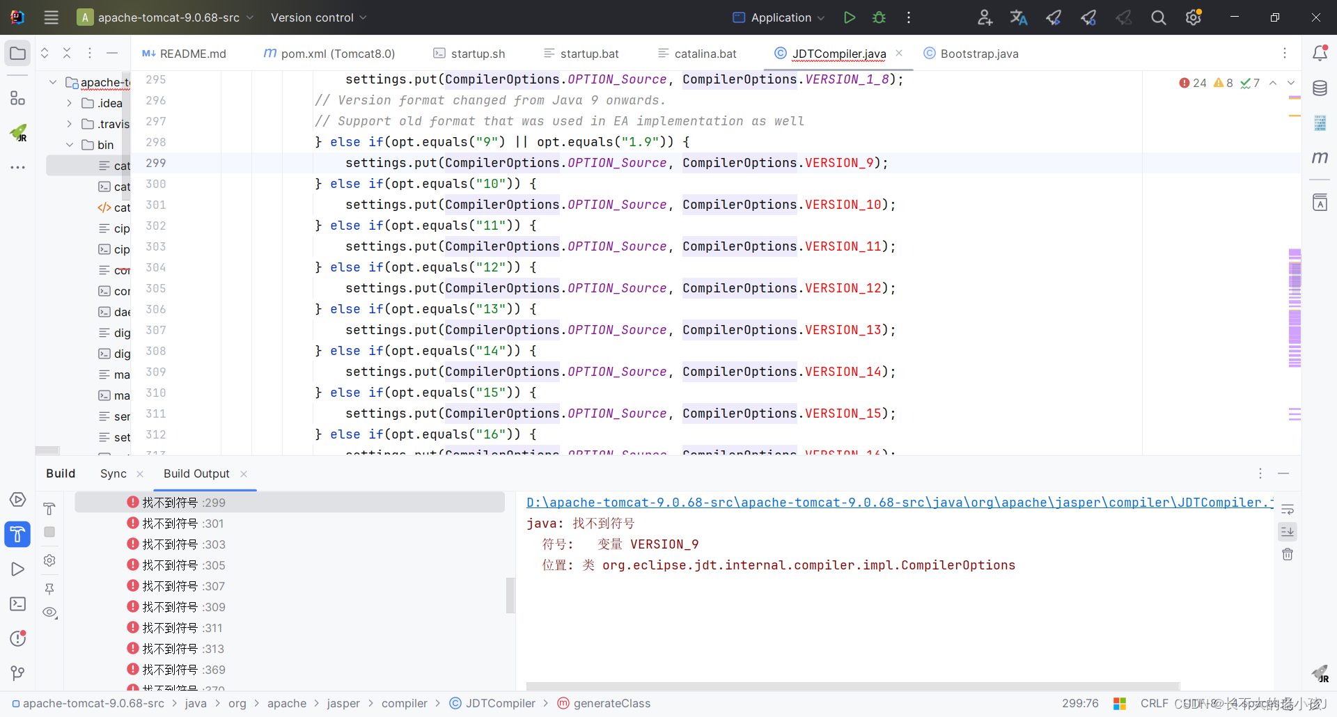1337x717 pixels.
Task: Switch to Bootstrap.java tab
Action: pyautogui.click(x=971, y=54)
